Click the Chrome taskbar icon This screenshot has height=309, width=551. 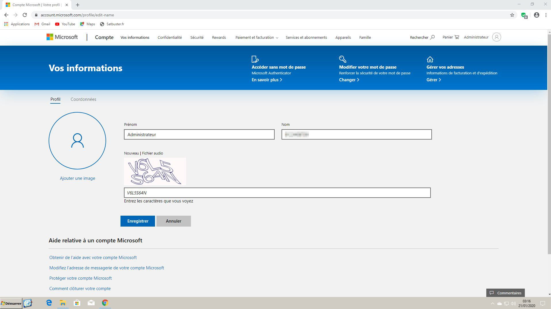click(105, 303)
